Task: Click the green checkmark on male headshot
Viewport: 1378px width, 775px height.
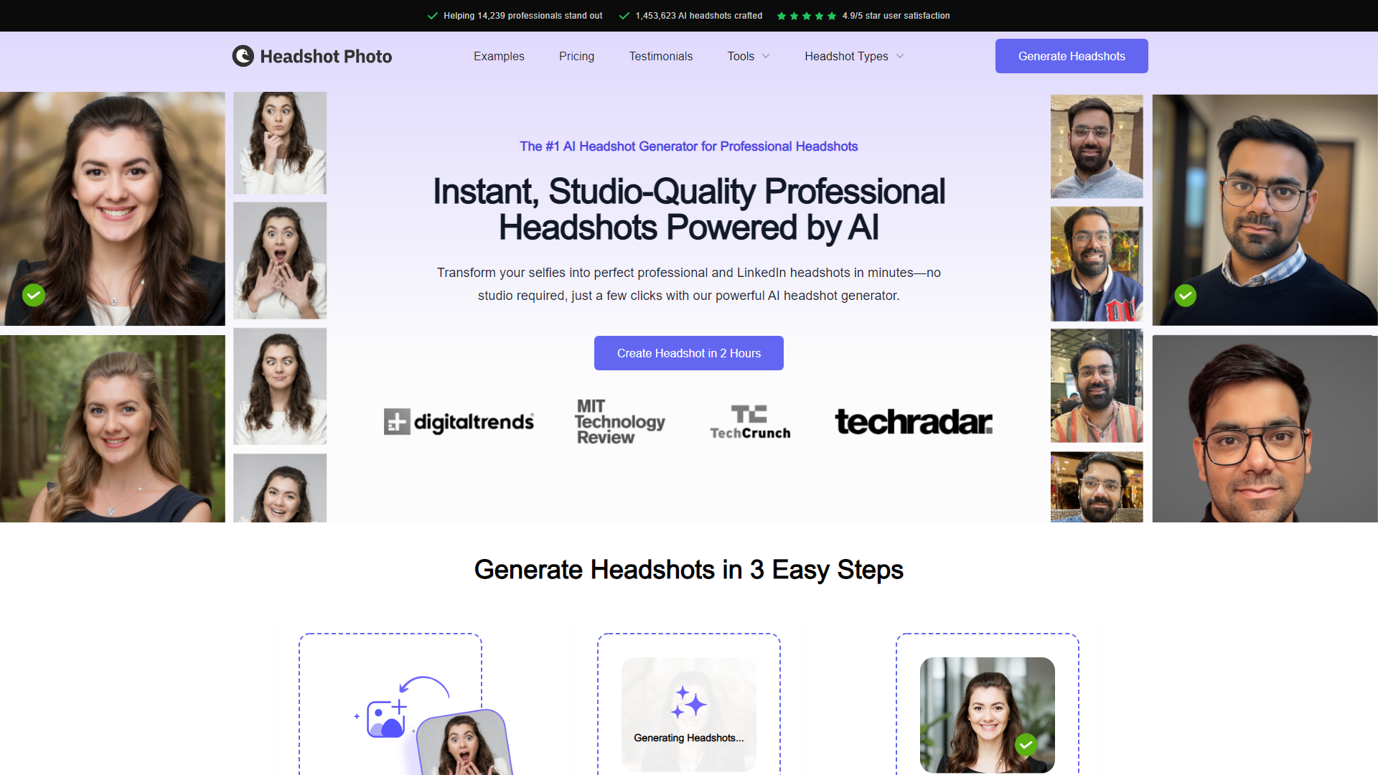Action: (1186, 295)
